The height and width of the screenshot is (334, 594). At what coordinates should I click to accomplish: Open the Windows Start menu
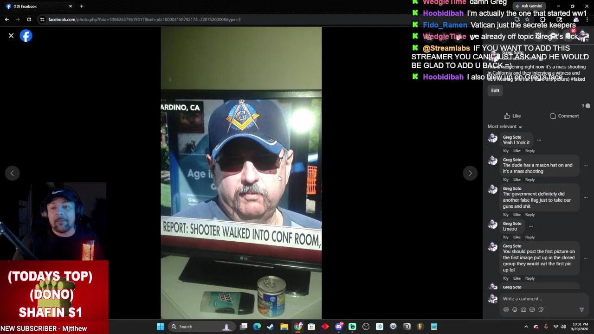(160, 327)
